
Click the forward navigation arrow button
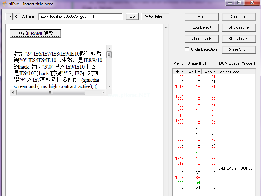(16, 16)
